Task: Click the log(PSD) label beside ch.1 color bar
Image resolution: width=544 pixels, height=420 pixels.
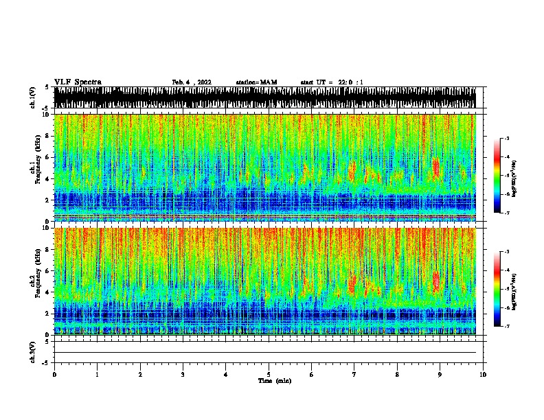Action: 514,179
